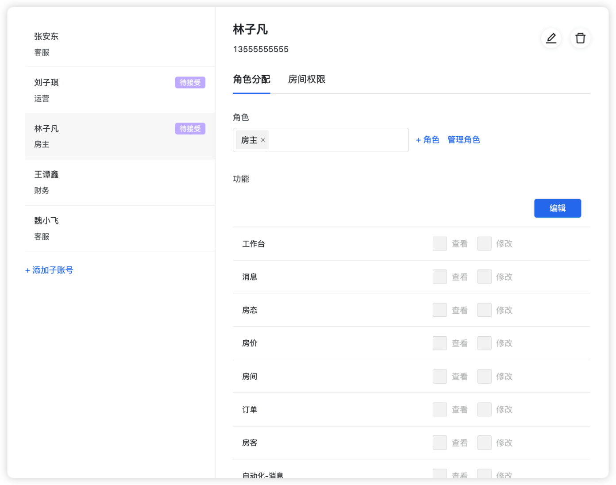Click the pencil edit icon for 林子凡
Viewport: 616px width, 485px height.
(551, 38)
